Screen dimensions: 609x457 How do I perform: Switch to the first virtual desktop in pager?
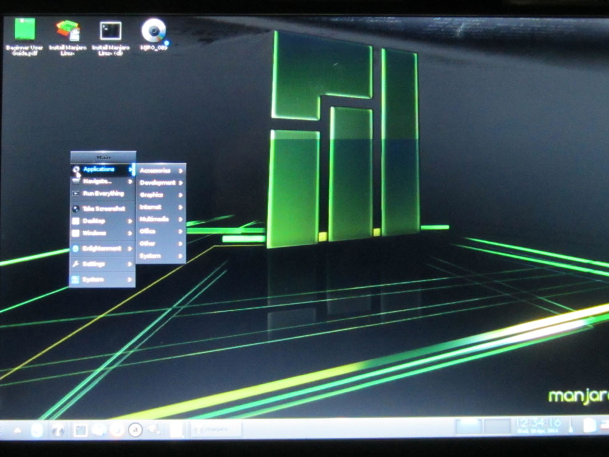tap(469, 426)
